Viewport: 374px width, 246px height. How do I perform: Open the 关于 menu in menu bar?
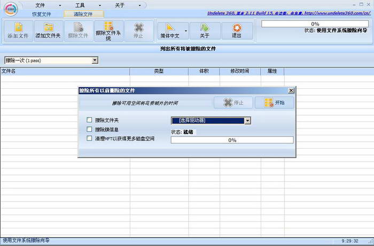pos(120,5)
